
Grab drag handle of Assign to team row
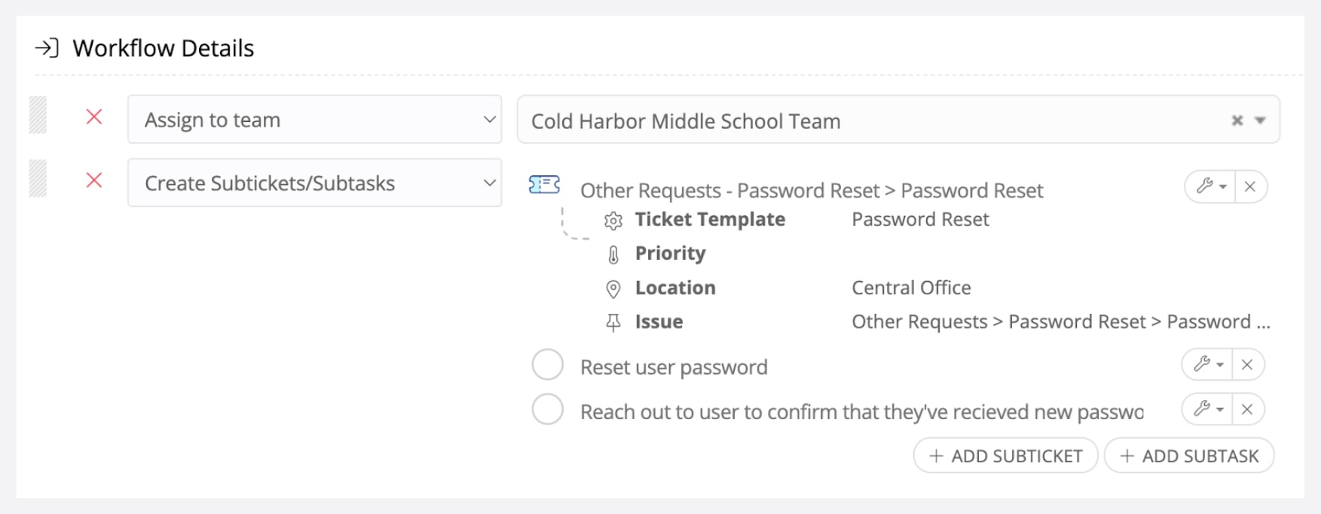click(x=38, y=116)
